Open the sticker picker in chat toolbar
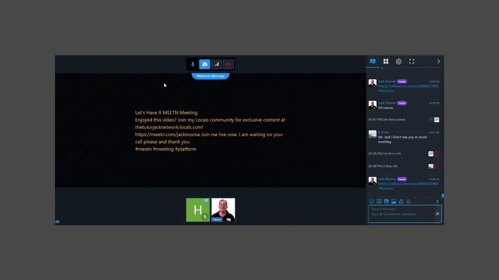The width and height of the screenshot is (499, 280). click(379, 201)
